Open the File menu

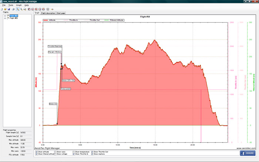click(4, 5)
